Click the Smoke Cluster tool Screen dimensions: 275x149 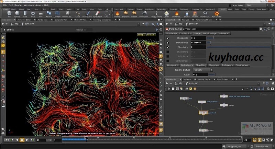[204, 14]
